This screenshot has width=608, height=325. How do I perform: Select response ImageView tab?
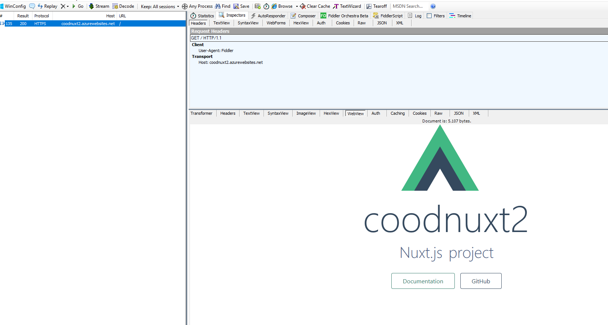point(306,113)
